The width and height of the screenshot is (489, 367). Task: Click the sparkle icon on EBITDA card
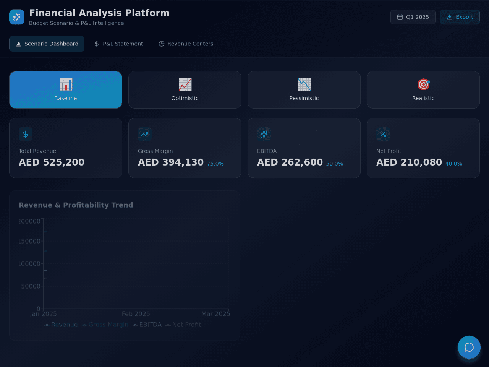[x=264, y=134]
